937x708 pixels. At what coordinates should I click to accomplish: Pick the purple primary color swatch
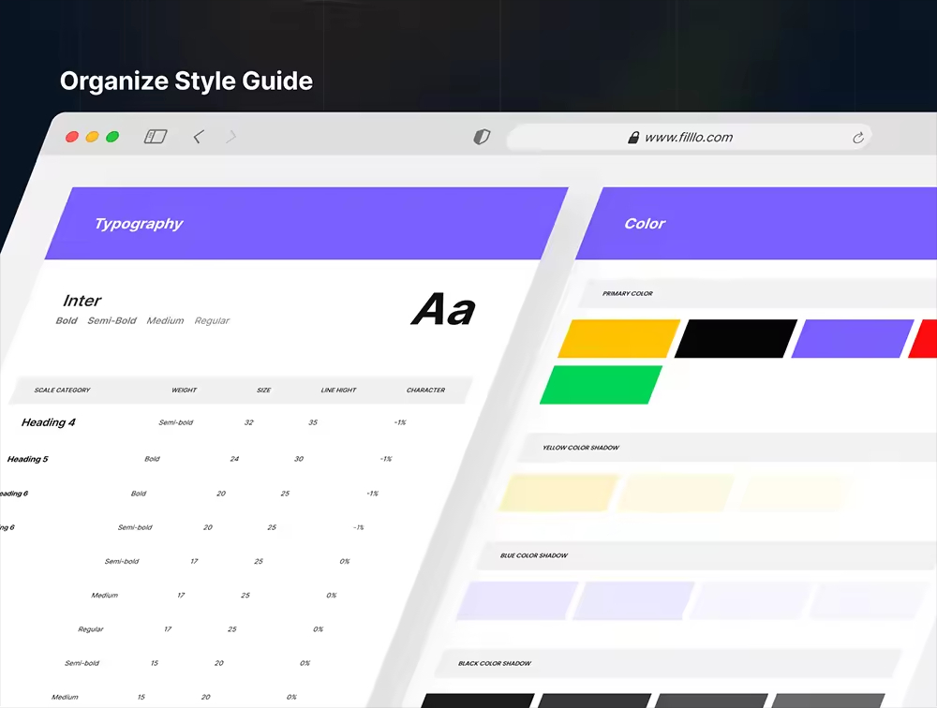[x=853, y=339]
